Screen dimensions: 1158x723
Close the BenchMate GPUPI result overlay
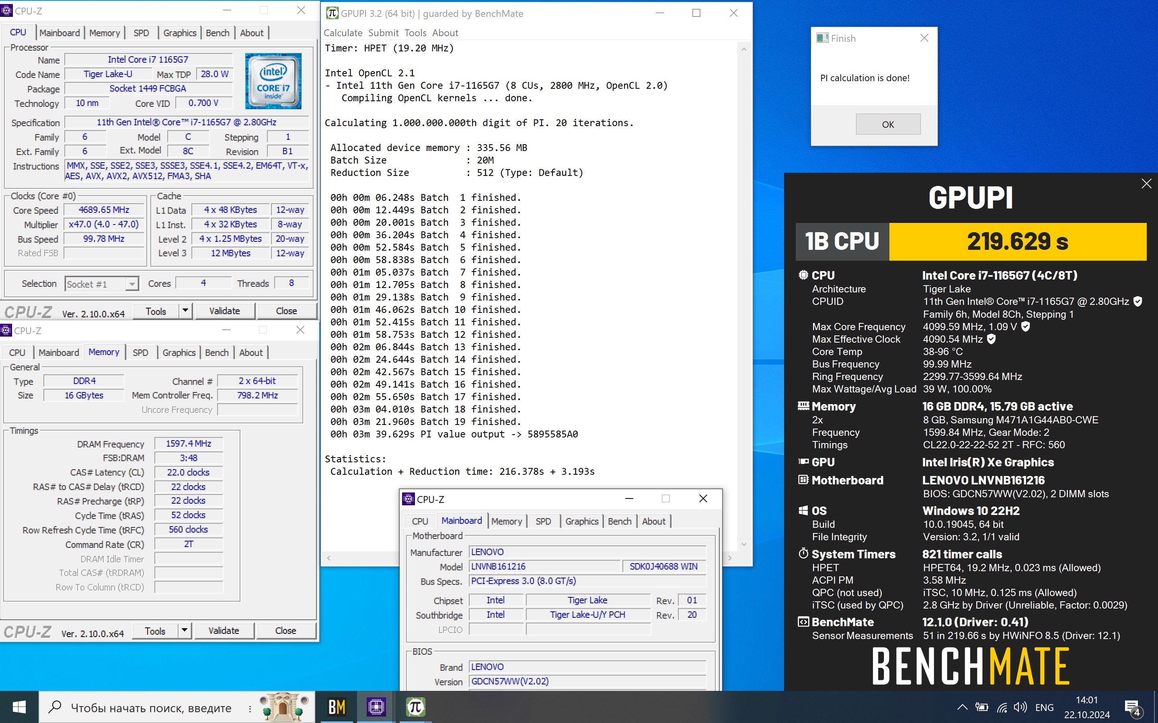[x=1146, y=184]
